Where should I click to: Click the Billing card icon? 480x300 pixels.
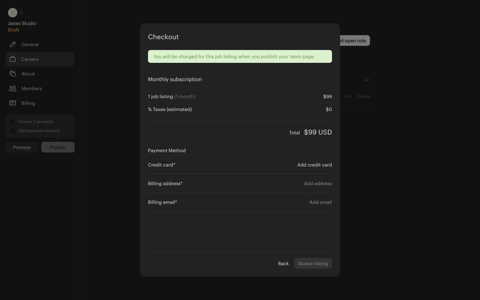point(13,103)
